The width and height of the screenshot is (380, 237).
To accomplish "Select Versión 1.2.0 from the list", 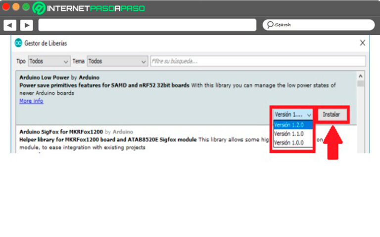I will [x=293, y=125].
